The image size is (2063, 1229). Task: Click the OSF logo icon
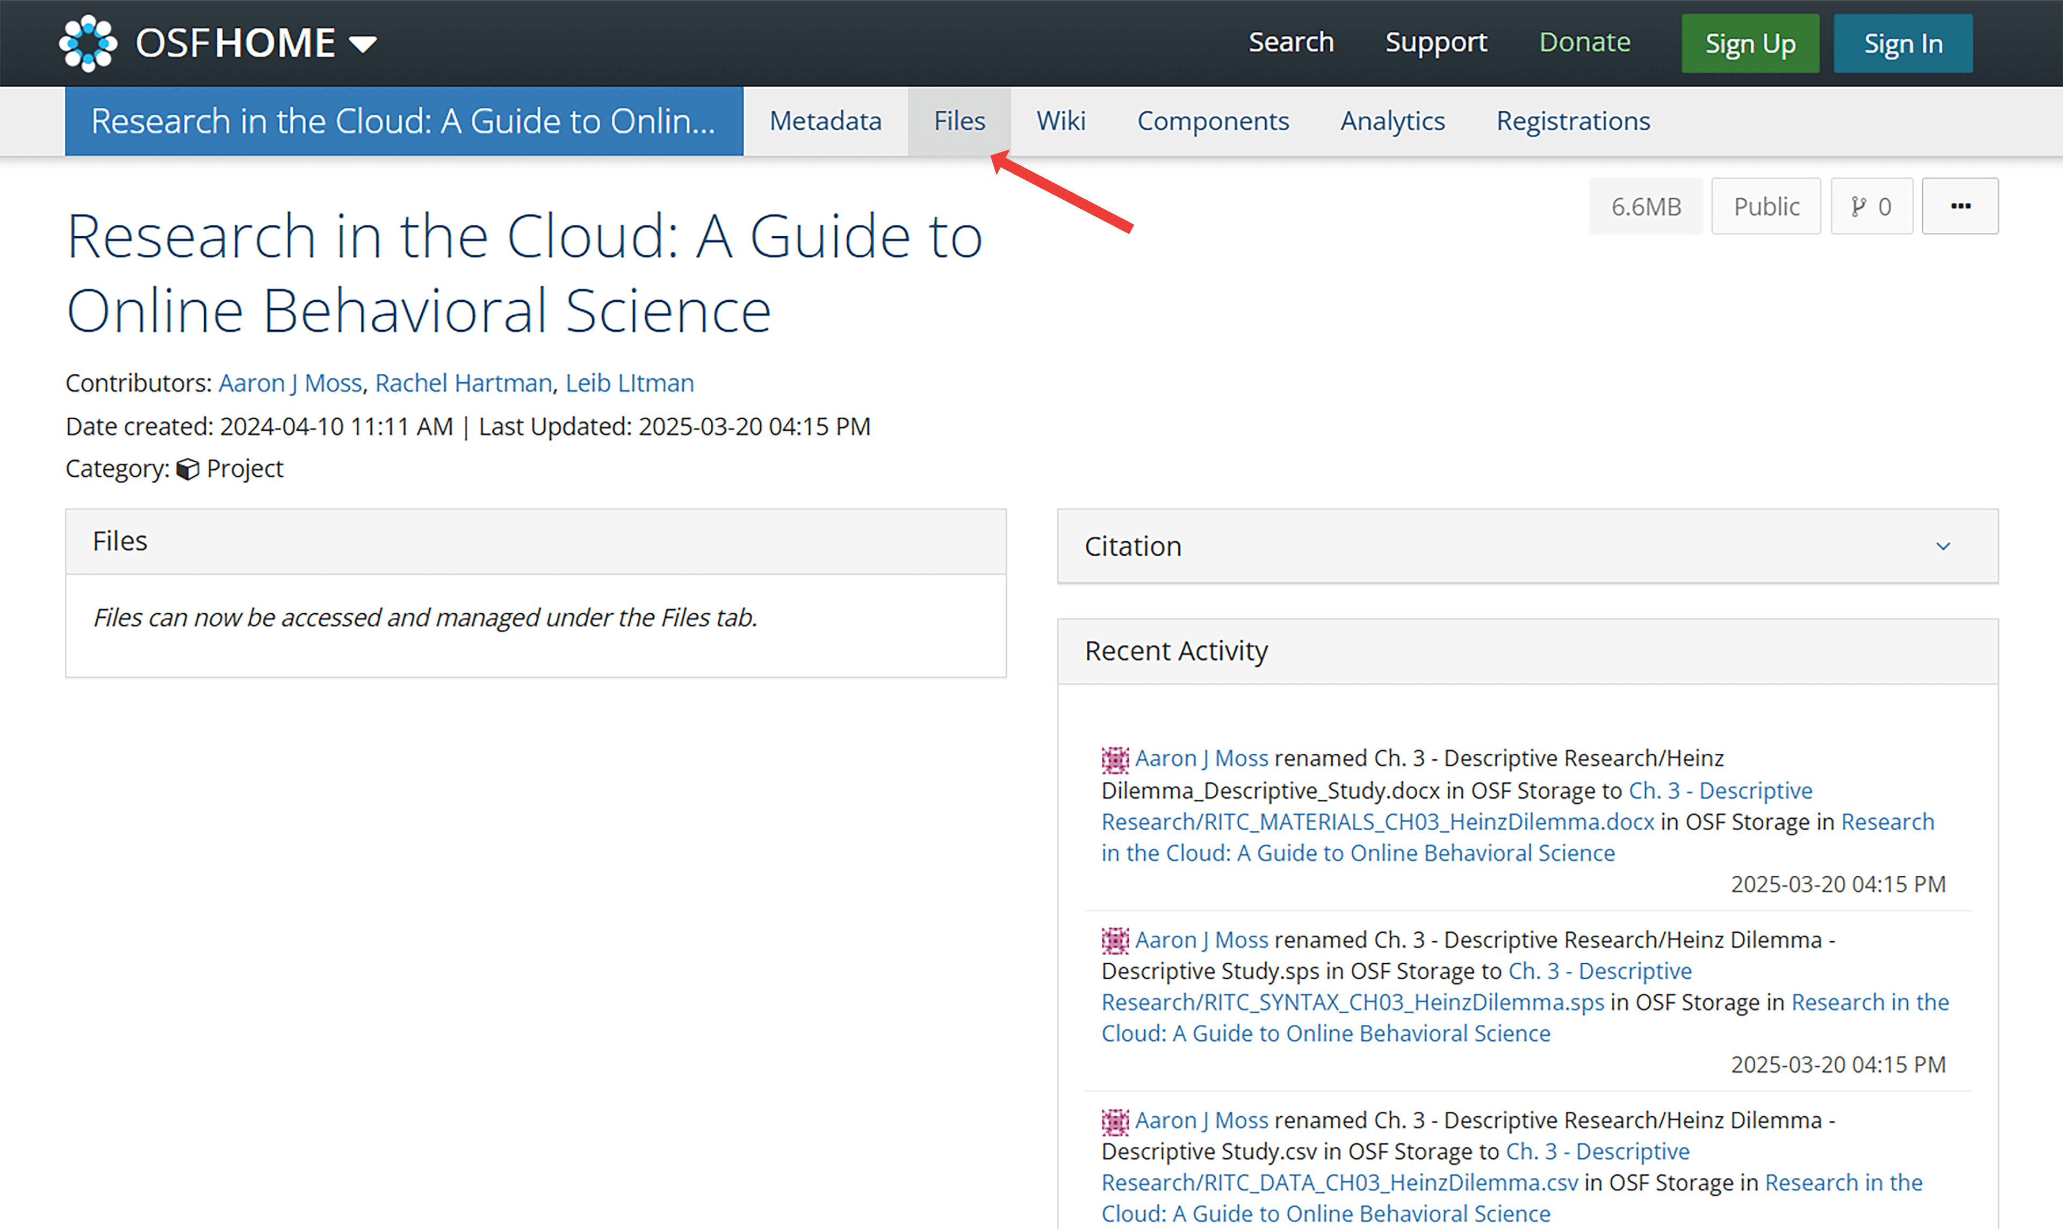pos(88,43)
